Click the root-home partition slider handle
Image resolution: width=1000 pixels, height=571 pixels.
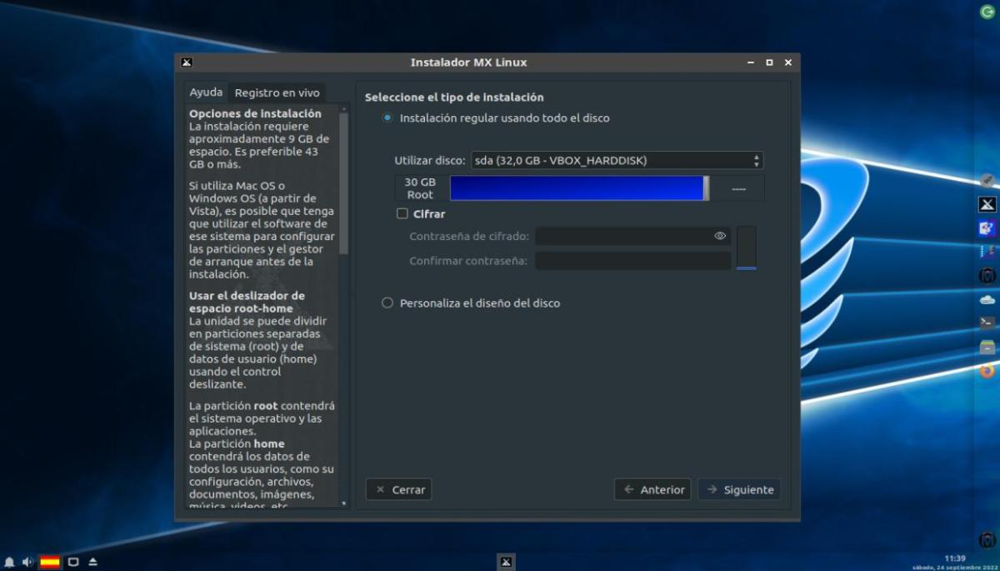pos(706,188)
